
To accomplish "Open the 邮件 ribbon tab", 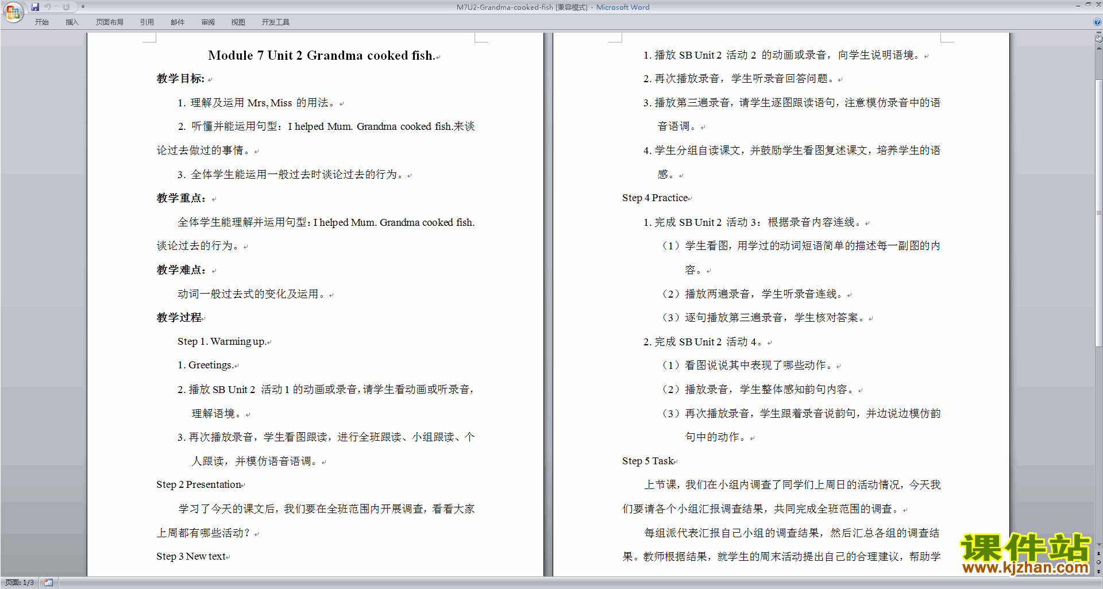I will click(178, 22).
